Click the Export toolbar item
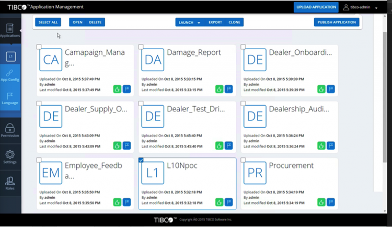The image size is (392, 227). (x=215, y=22)
